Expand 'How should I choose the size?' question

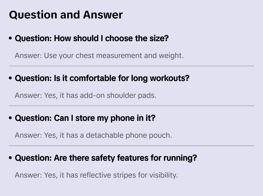coord(92,39)
